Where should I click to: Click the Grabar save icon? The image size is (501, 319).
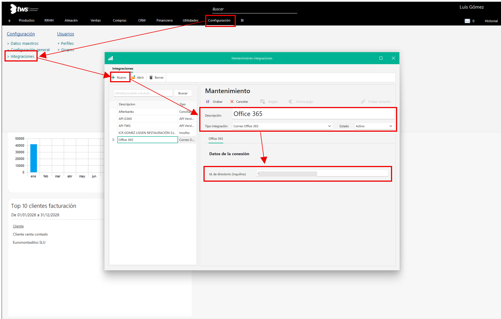(208, 102)
